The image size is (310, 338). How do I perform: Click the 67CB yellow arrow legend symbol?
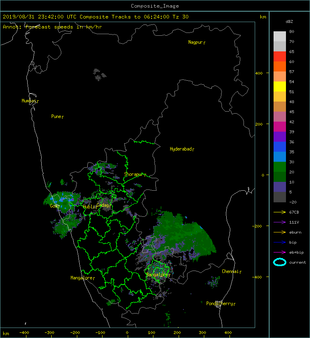click(x=280, y=212)
